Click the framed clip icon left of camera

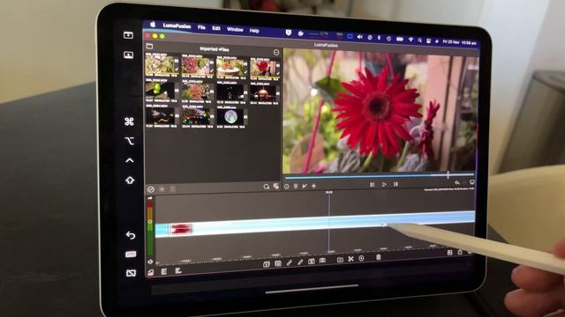[312, 262]
